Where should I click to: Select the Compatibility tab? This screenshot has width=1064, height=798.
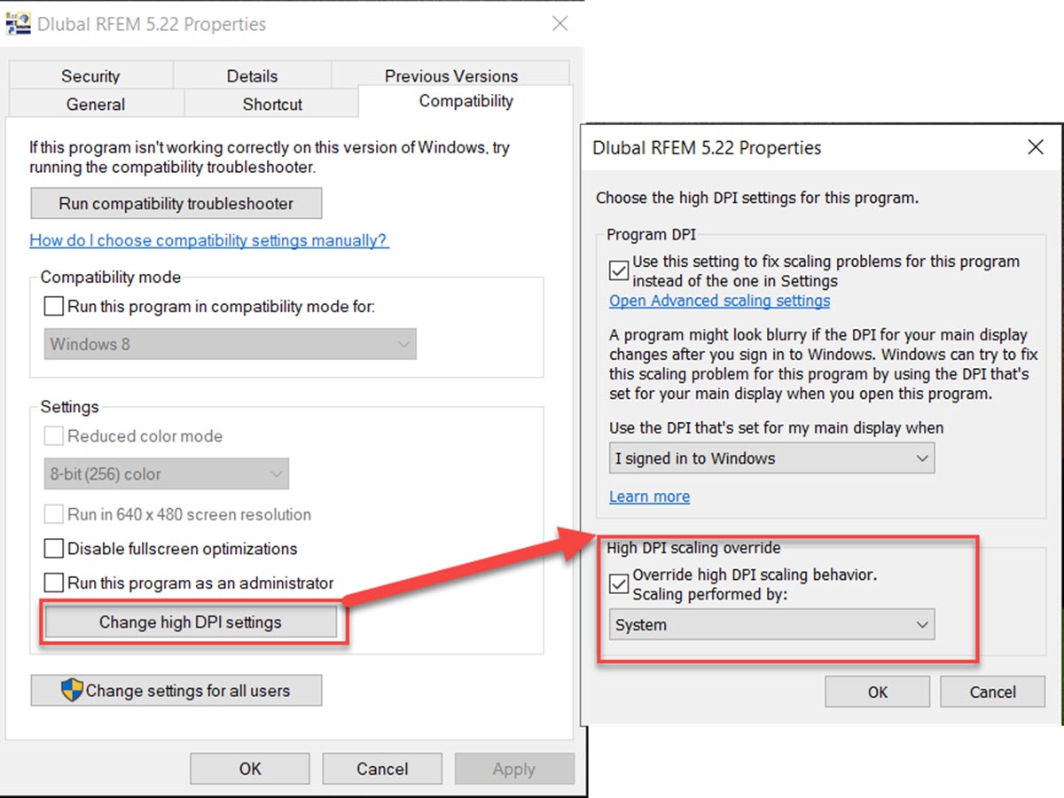pos(465,101)
